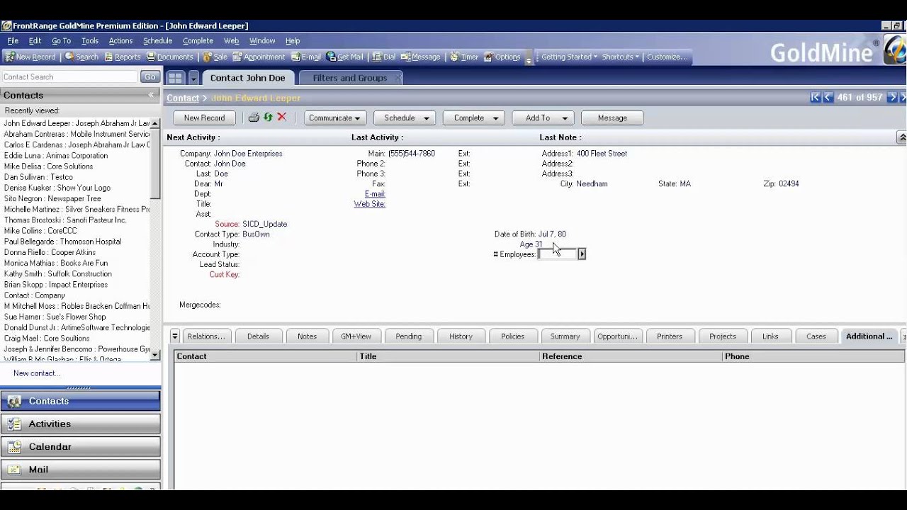The height and width of the screenshot is (510, 907).
Task: Select Eddie Luna : Animas Corporation
Action: (x=56, y=156)
